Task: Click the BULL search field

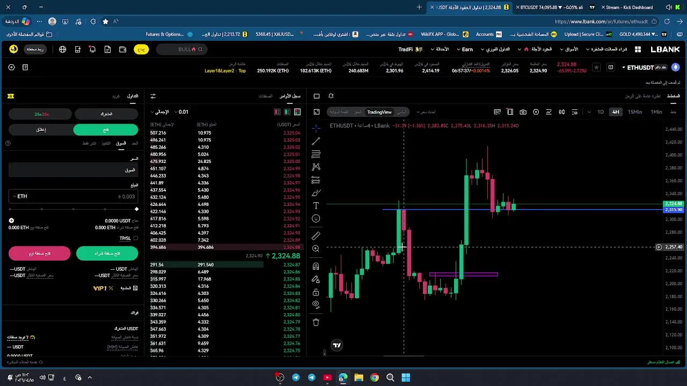Action: pos(182,49)
